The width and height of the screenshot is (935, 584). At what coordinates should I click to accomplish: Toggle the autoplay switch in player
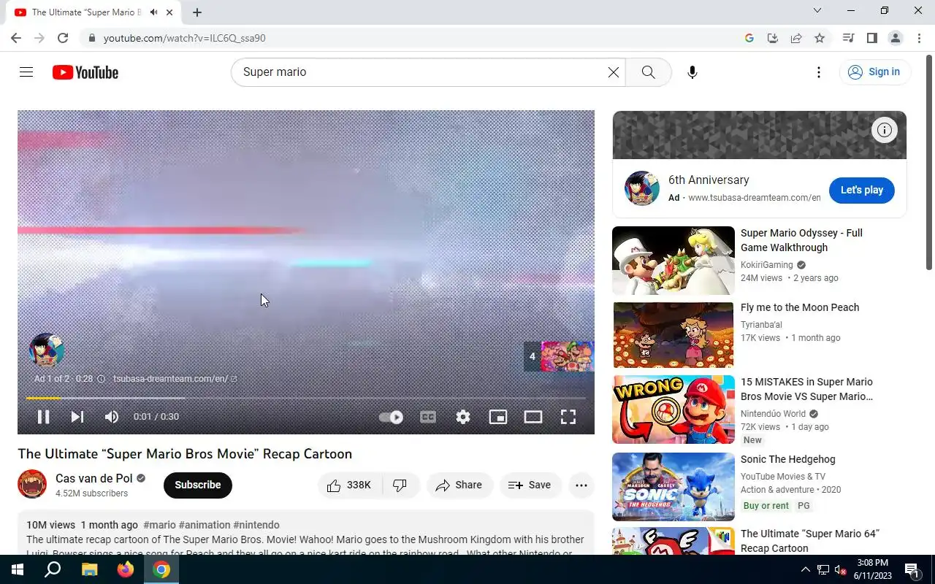coord(391,417)
